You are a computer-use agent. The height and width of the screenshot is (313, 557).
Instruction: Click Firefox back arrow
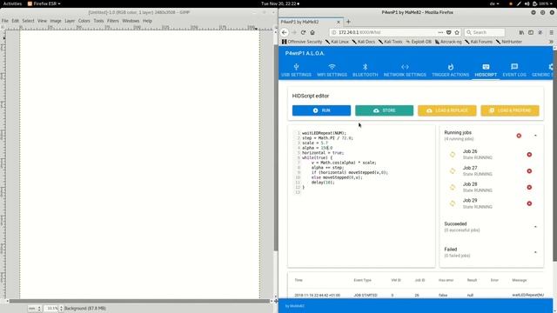[285, 32]
